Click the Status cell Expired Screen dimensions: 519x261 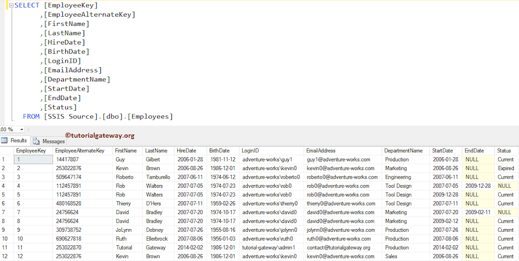pos(507,168)
